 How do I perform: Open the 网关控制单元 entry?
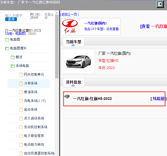34,74
